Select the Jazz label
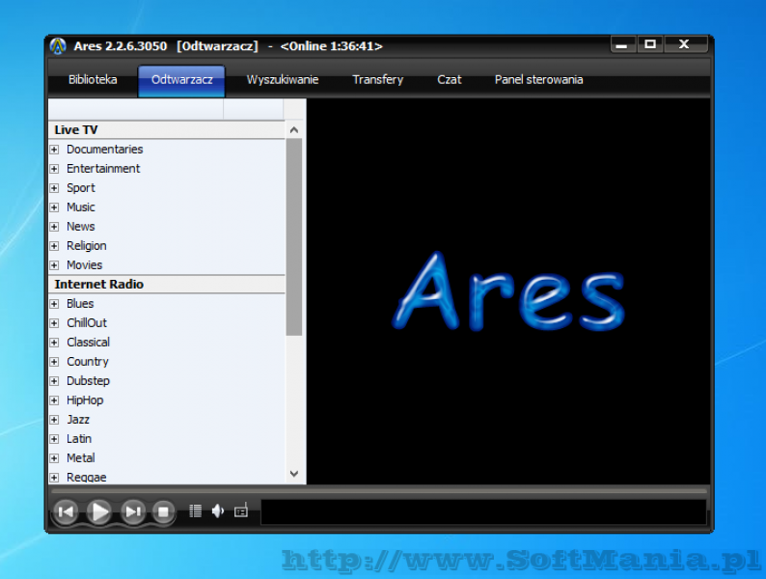766x579 pixels. (78, 420)
